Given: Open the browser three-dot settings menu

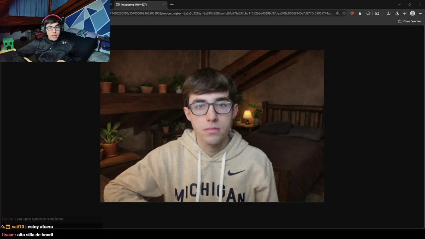Looking at the screenshot, I should [420, 13].
